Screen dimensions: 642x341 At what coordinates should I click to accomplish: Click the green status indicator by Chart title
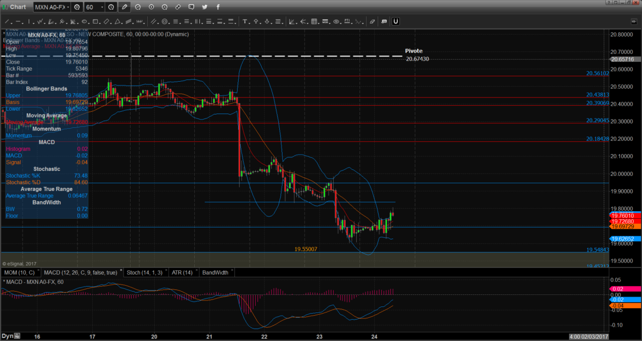click(x=4, y=7)
